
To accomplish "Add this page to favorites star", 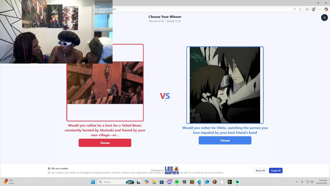I will tap(300, 9).
